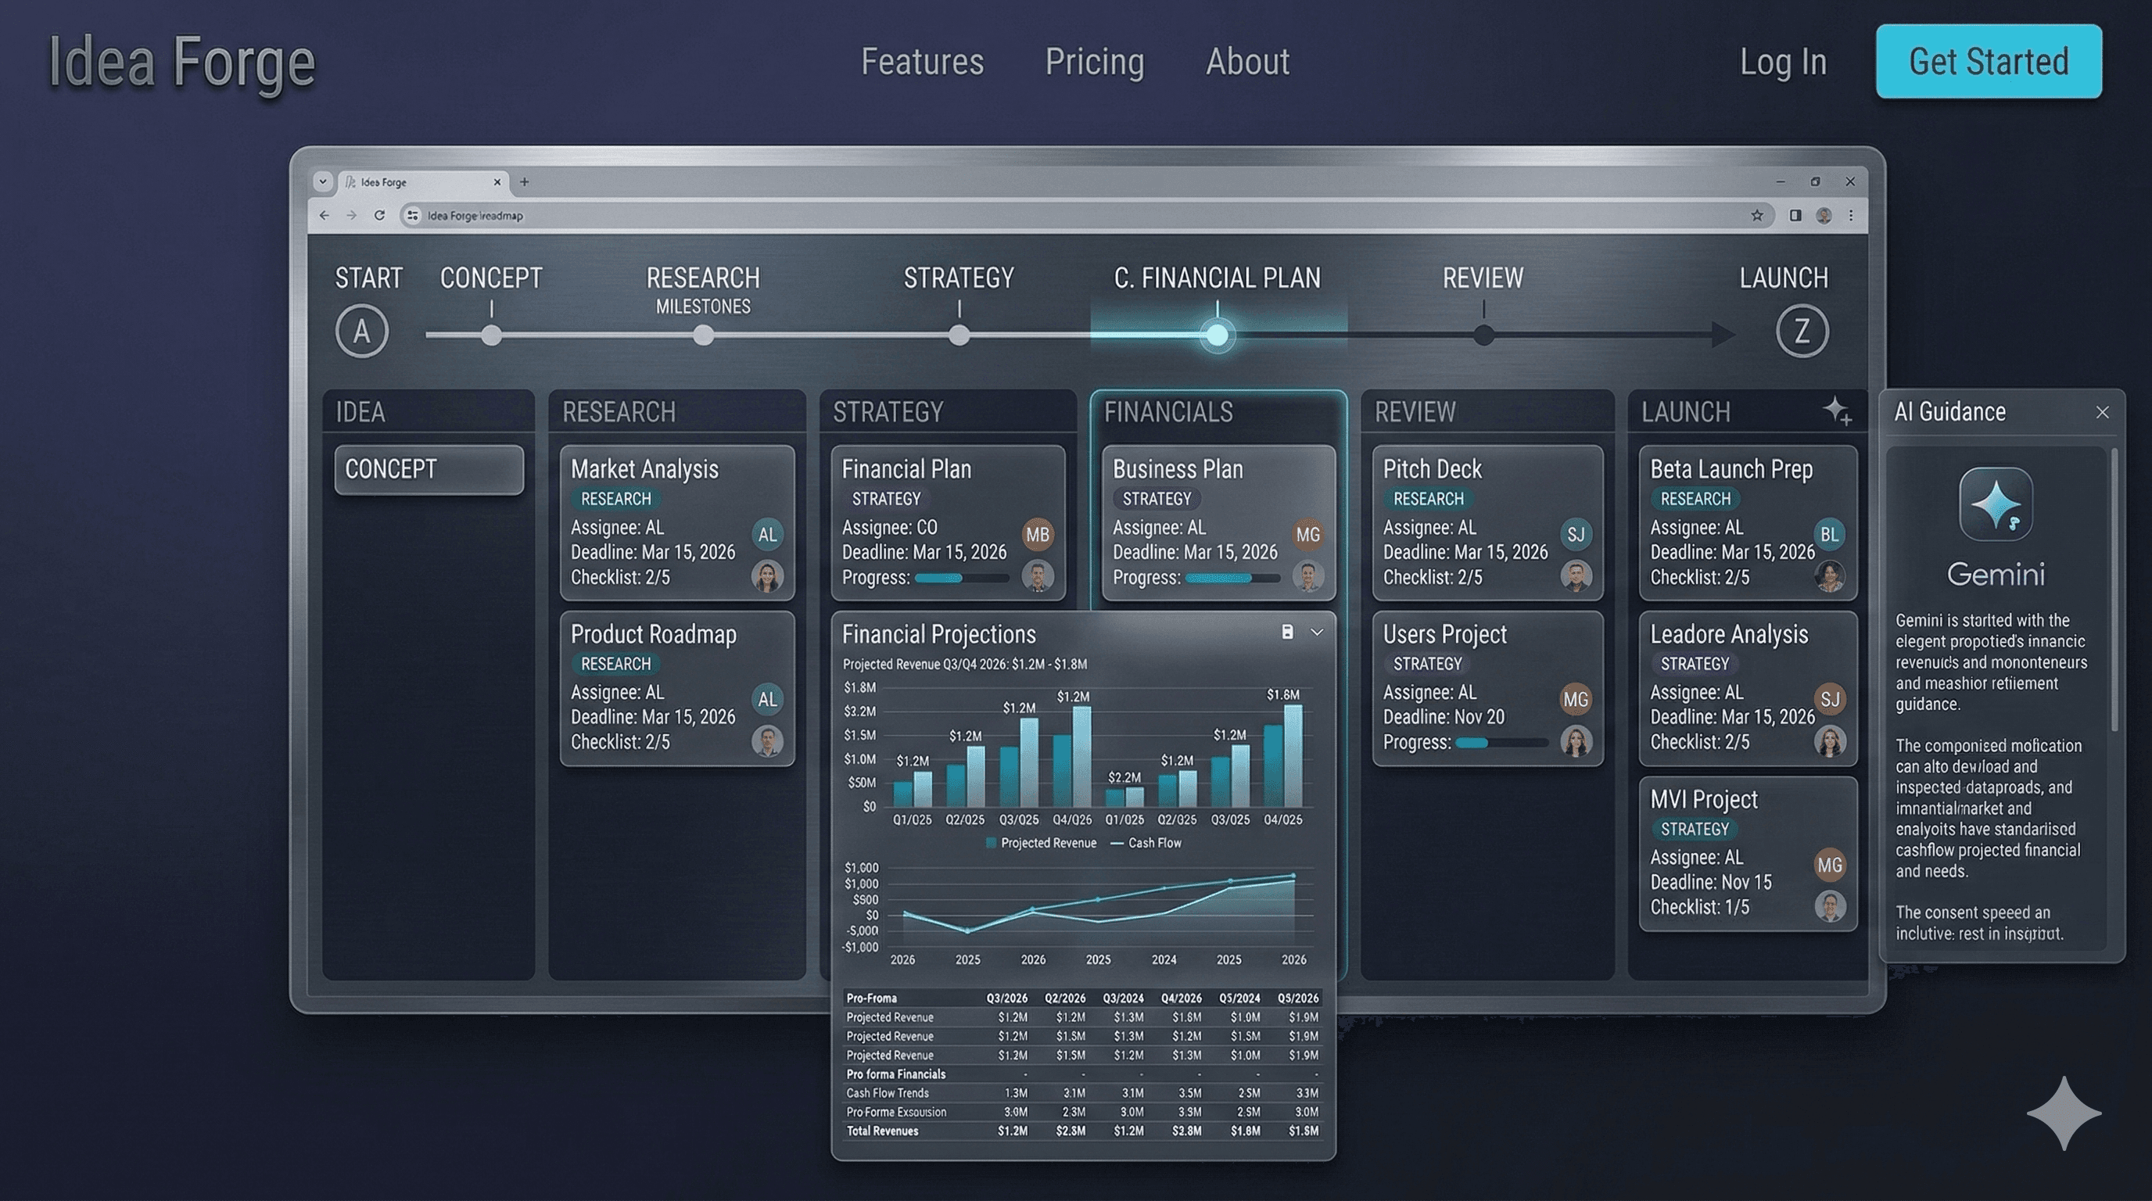Toggle the Projected Revenue legend item
Screen dimensions: 2152x1201
coord(1042,844)
